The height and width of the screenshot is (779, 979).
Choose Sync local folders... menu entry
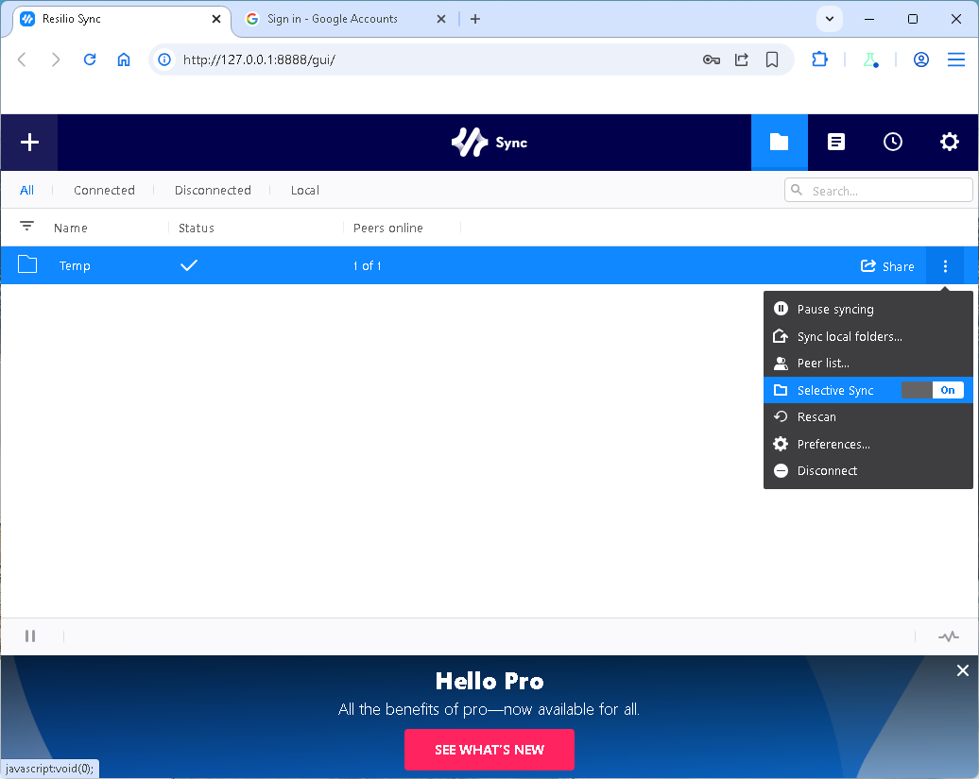[x=867, y=336]
